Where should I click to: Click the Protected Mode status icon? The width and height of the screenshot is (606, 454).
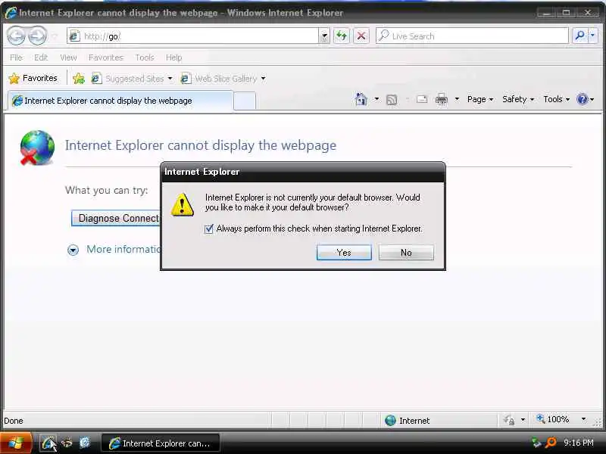click(x=509, y=420)
